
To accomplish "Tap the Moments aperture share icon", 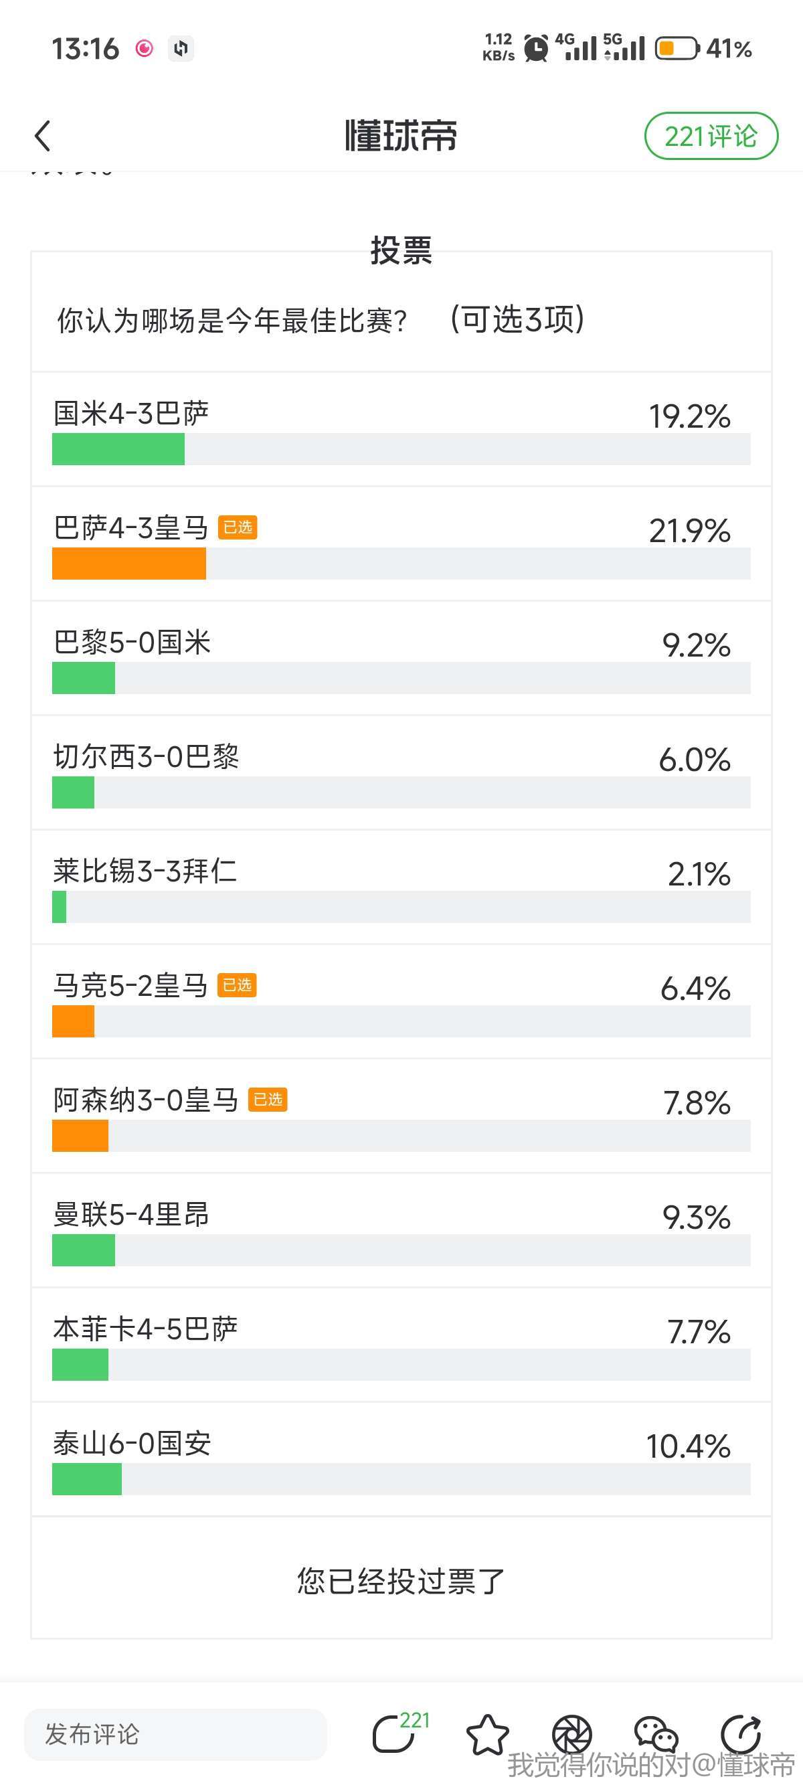I will (571, 1734).
